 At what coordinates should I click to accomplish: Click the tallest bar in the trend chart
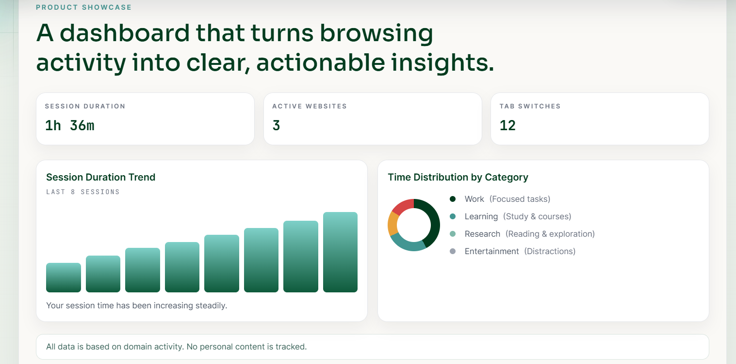[341, 252]
